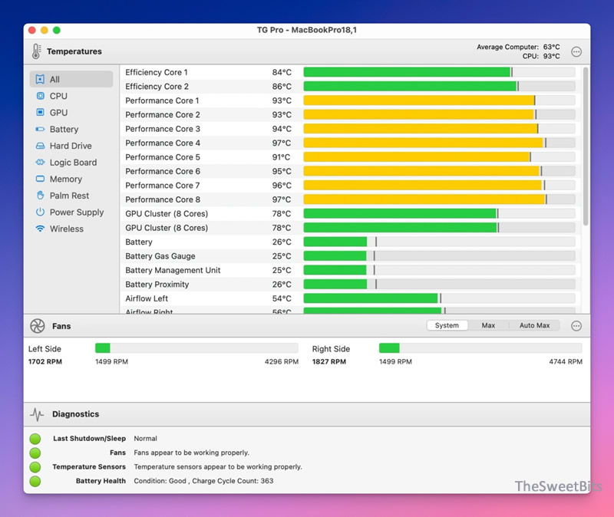
Task: Show only CPU temperatures label
Action: click(x=58, y=96)
